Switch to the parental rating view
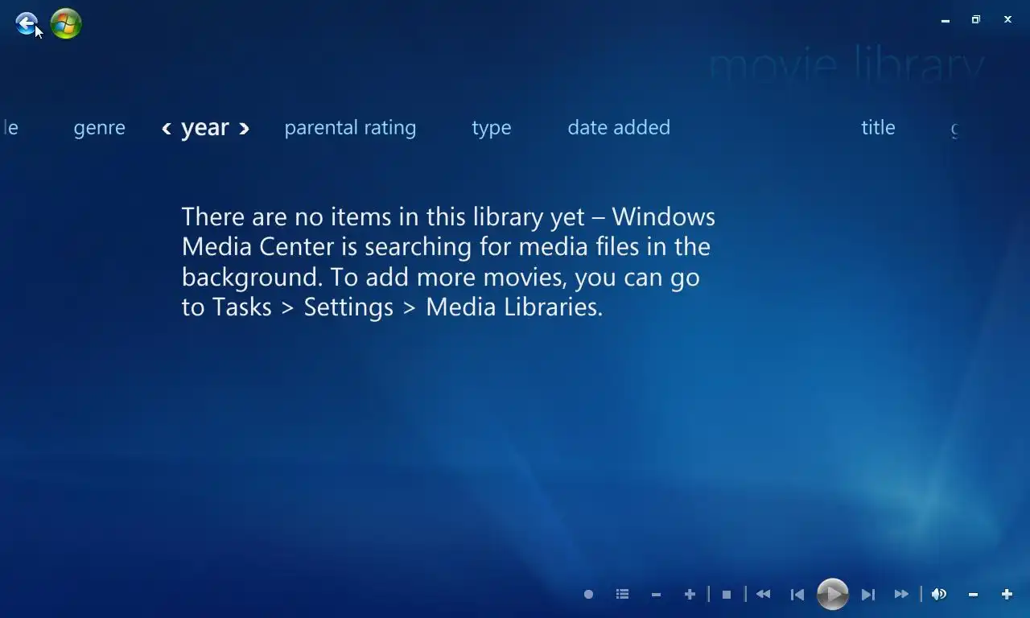Viewport: 1030px width, 618px height. [350, 128]
